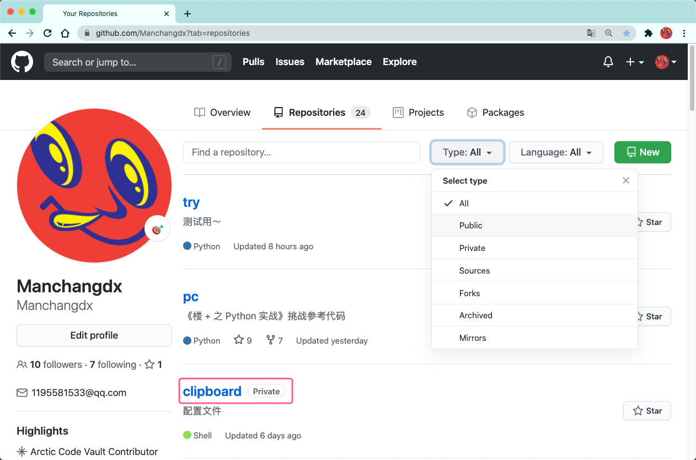The image size is (696, 460).
Task: Focus the Find a repository field
Action: pyautogui.click(x=302, y=152)
